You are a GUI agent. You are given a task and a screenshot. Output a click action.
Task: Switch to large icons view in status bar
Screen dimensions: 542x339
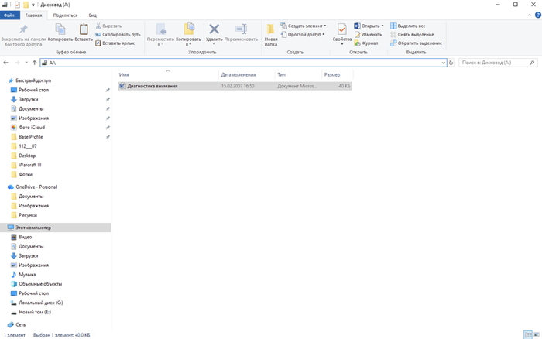(x=537, y=334)
